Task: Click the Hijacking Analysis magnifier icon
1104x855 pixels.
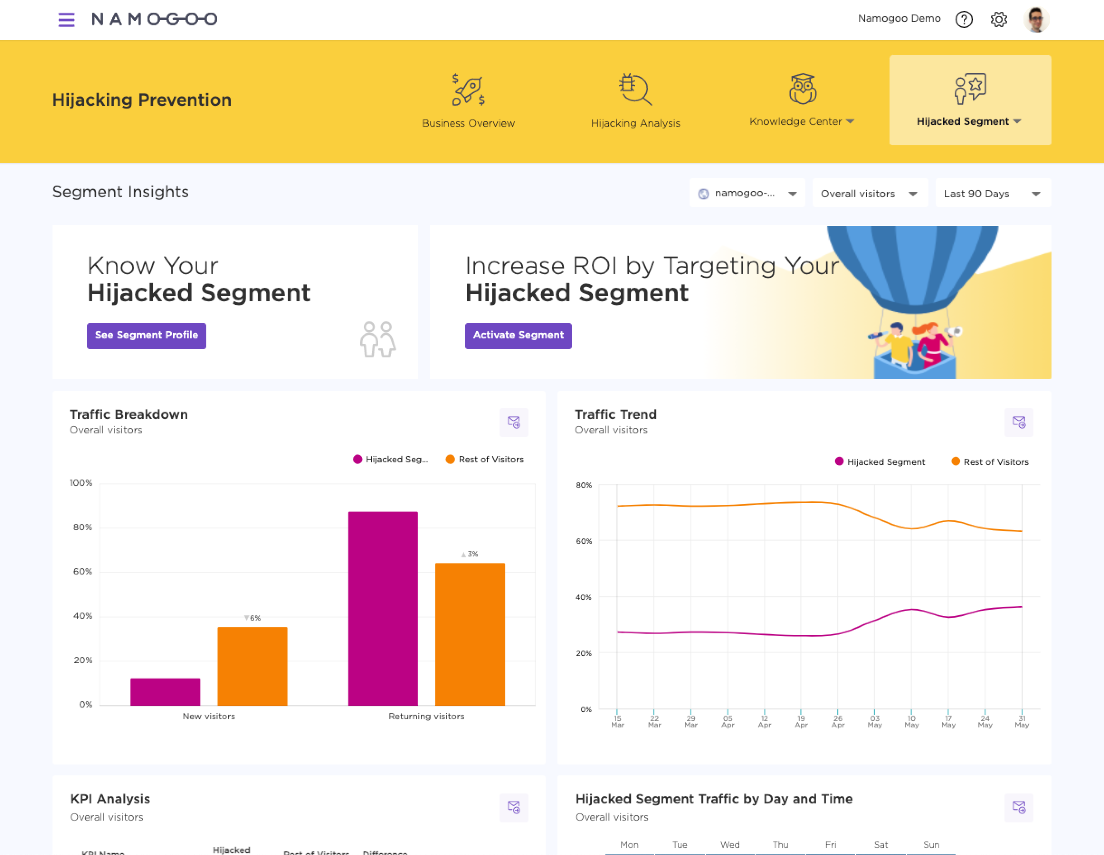Action: (635, 90)
